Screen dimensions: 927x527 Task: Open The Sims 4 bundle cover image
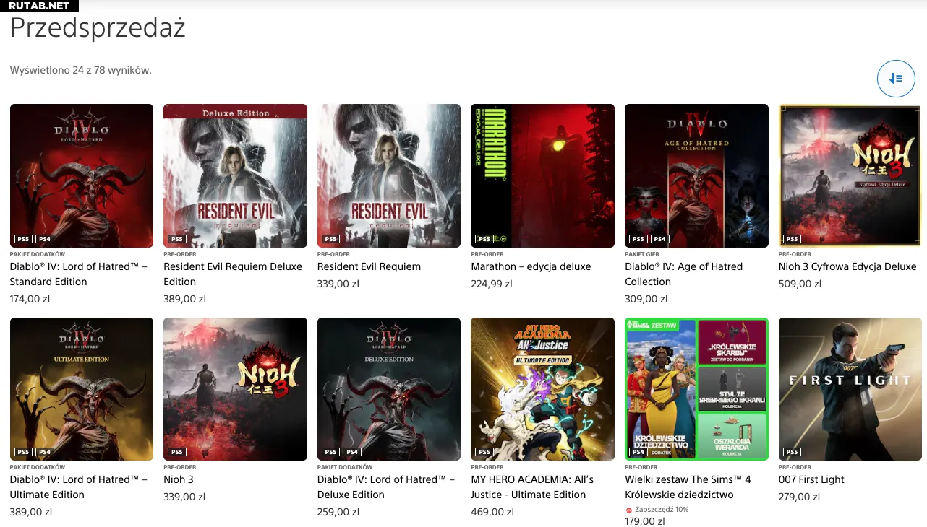[x=696, y=388]
